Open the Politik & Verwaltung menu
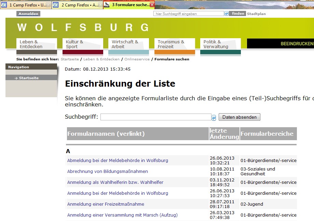Screen dimensions: 314x221 pyautogui.click(x=220, y=46)
